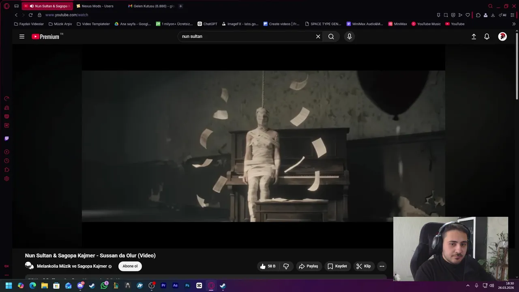Open ImageFX bookmark
Image resolution: width=519 pixels, height=292 pixels.
click(x=240, y=24)
